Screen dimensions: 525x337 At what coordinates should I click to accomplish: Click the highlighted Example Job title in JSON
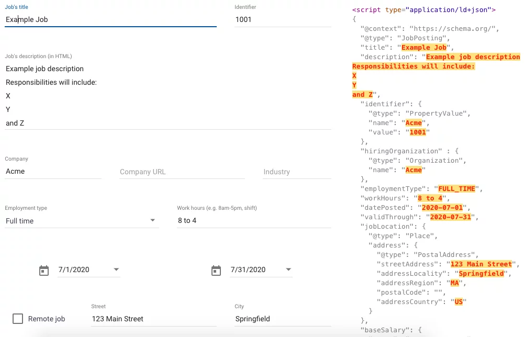424,48
